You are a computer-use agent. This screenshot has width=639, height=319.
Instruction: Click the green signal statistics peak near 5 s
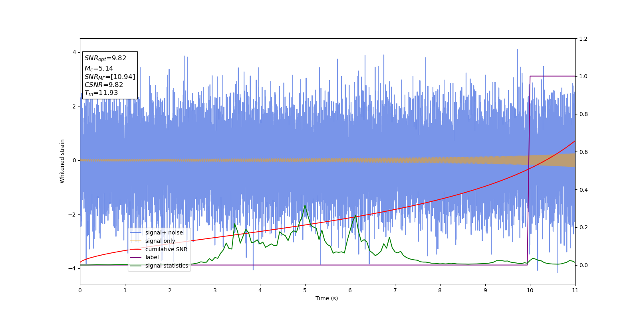point(305,205)
